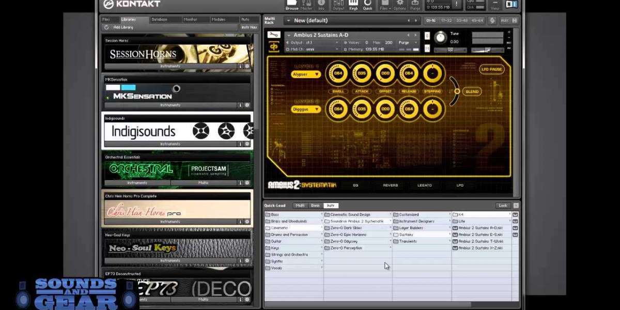Open the Files menu icon

384,5
